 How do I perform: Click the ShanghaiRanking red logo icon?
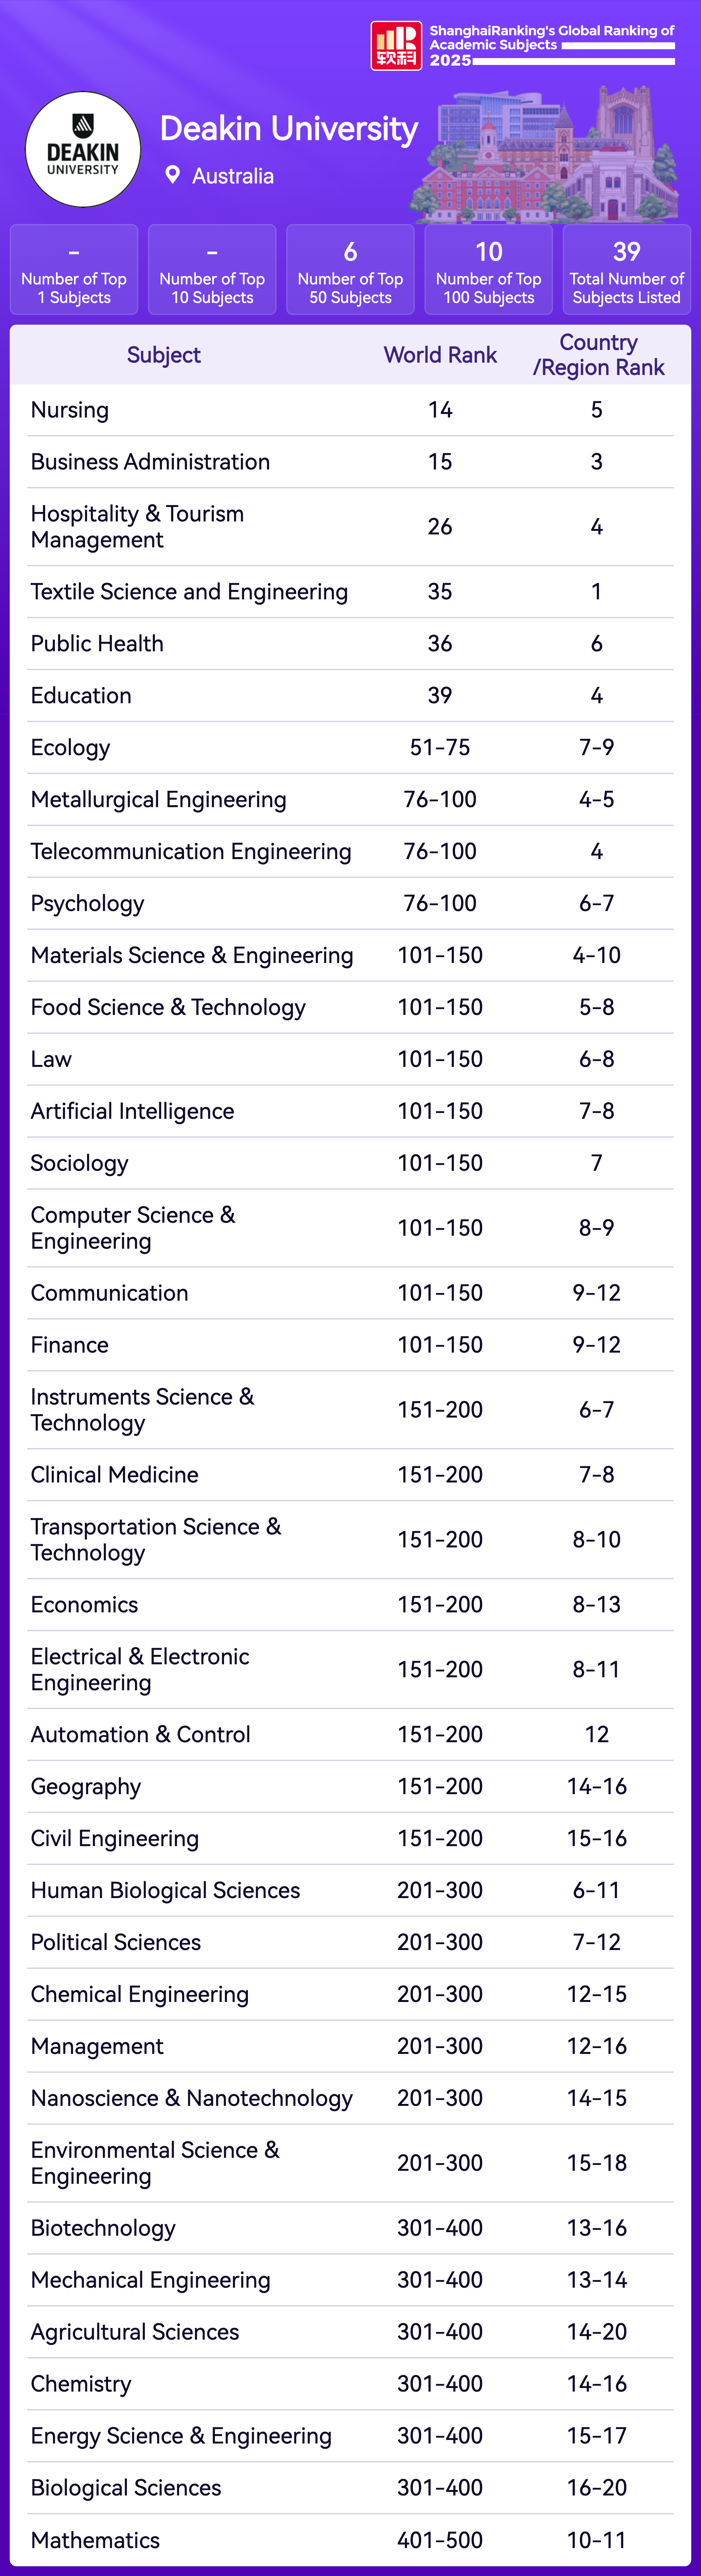[396, 46]
